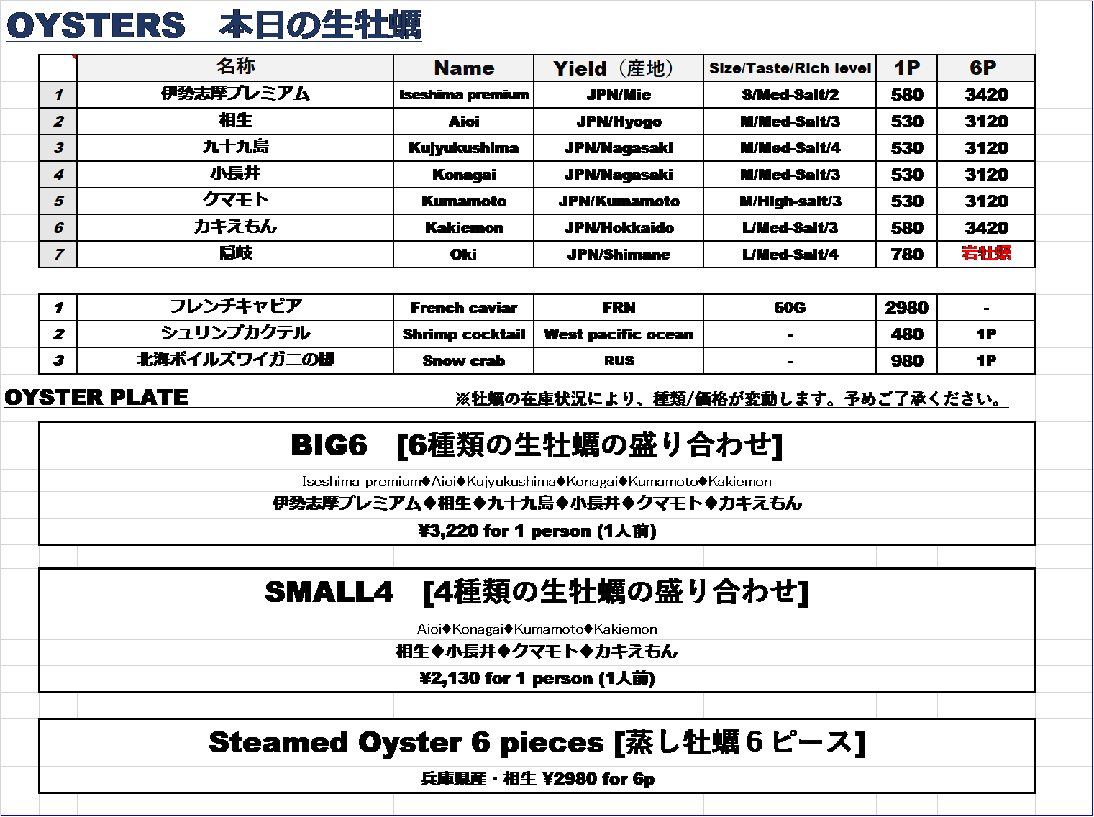Click the Kumamoto name cell

[464, 201]
